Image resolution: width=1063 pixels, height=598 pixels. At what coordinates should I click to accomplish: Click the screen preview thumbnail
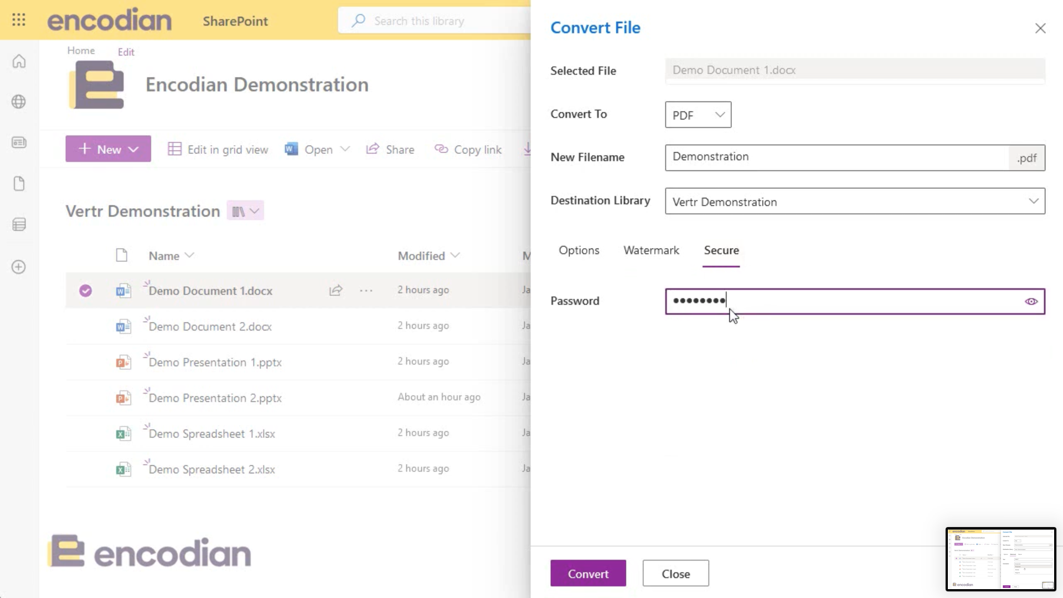pos(1000,559)
